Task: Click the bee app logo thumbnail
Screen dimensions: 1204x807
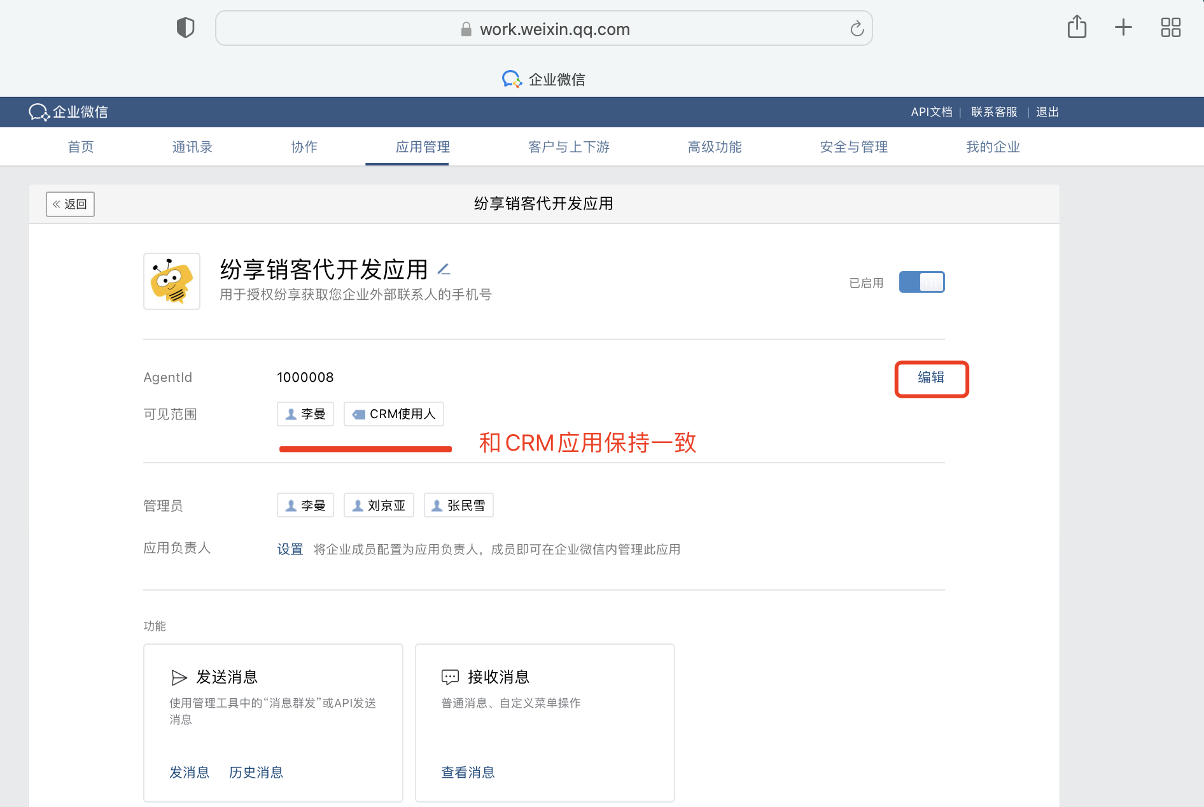Action: 172,281
